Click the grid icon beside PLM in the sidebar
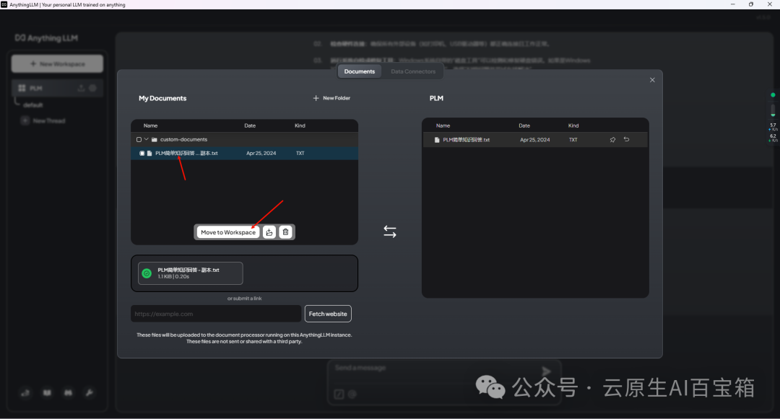The image size is (780, 419). (22, 88)
